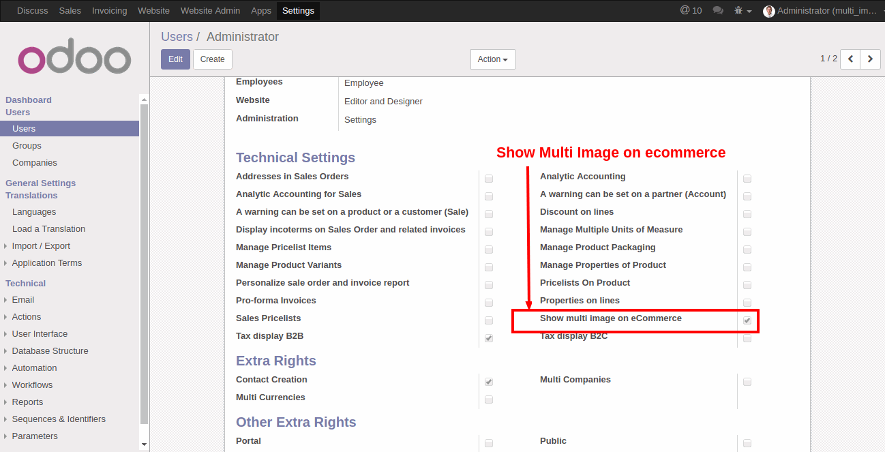Open Languages in the sidebar
This screenshot has height=452, width=885.
click(x=34, y=212)
